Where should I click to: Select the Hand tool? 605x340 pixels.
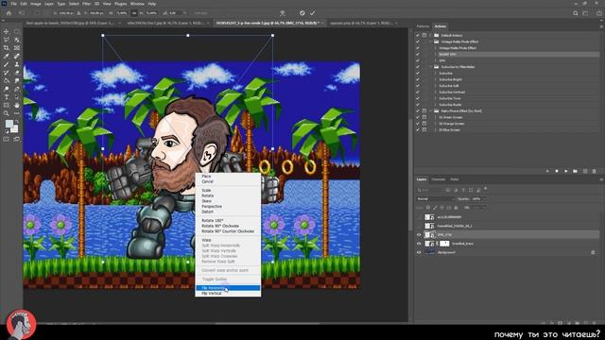tap(17, 105)
